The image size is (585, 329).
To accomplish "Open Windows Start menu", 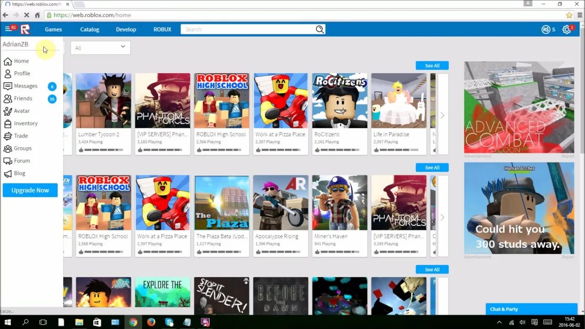I will click(x=8, y=322).
